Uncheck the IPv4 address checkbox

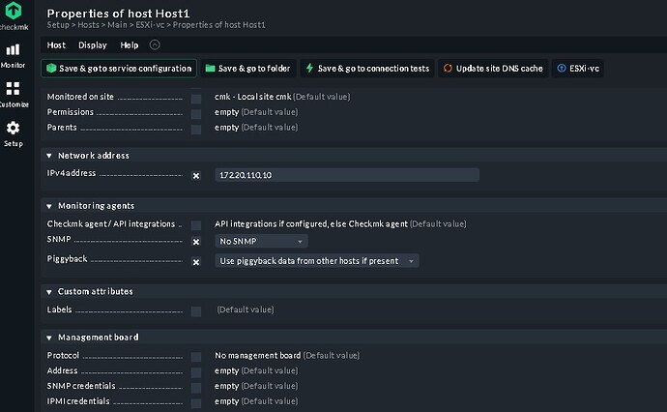(196, 175)
